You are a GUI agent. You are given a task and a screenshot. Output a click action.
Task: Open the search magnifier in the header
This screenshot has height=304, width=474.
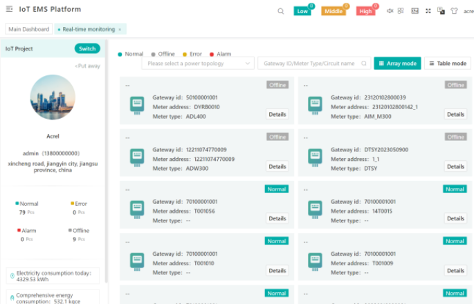pos(280,11)
